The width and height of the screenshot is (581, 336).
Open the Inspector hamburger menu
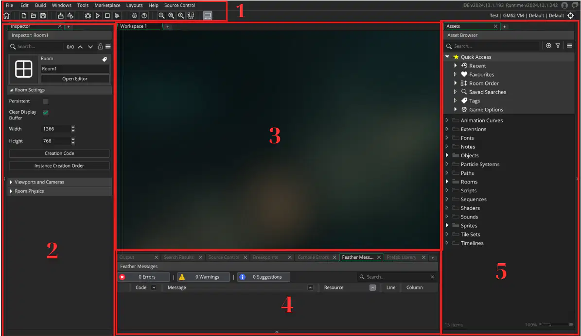coord(108,47)
